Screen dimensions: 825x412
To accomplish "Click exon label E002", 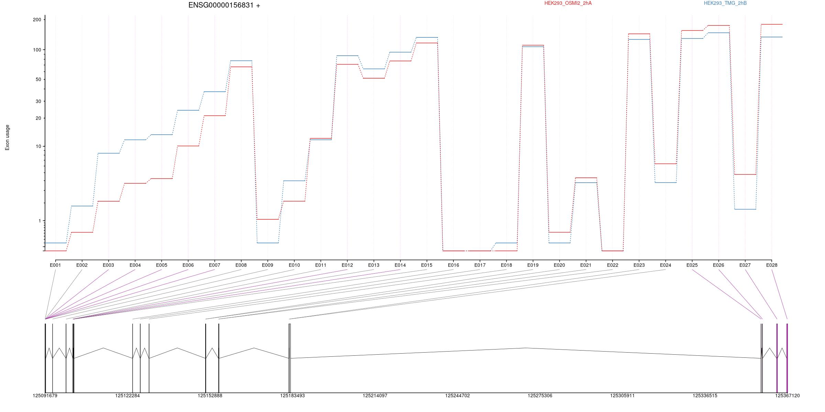I will [82, 265].
